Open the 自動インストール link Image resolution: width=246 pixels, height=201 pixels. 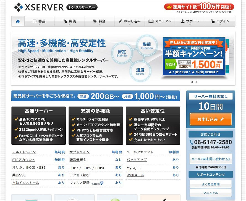point(26,183)
